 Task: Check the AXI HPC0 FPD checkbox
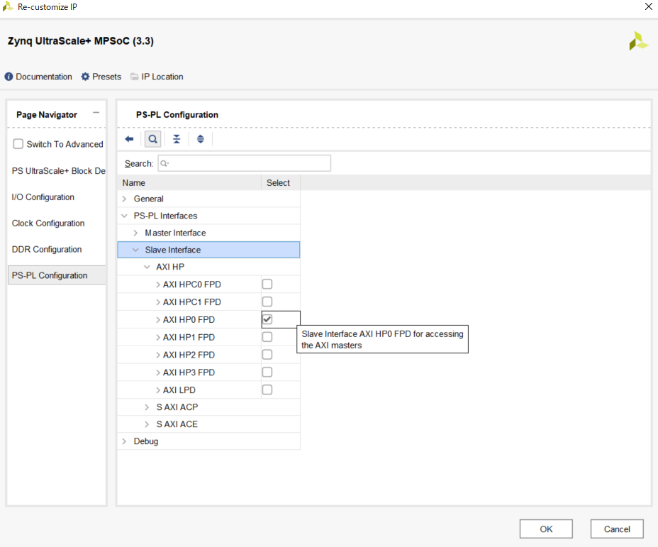[267, 284]
